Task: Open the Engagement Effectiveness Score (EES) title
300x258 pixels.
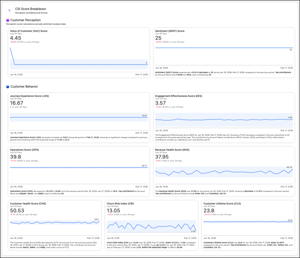Action: [178, 96]
